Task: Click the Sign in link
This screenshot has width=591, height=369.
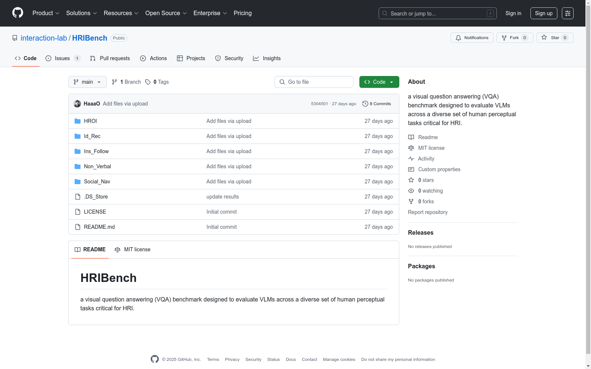Action: [x=513, y=13]
